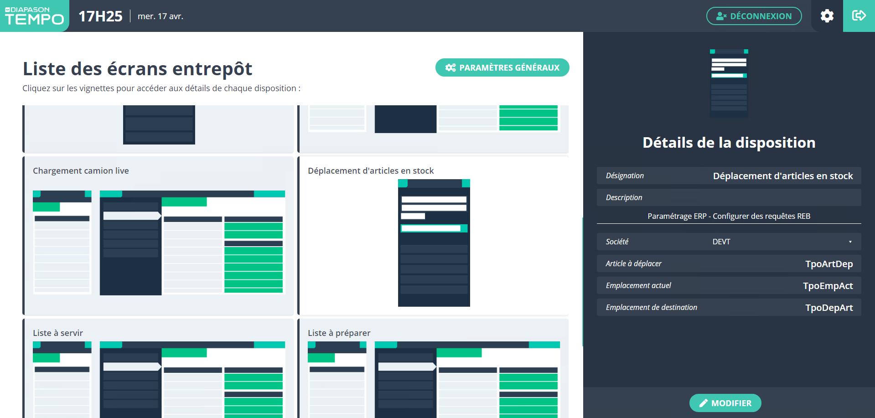This screenshot has height=418, width=875.
Task: Click the Diapason Tempo logo
Action: coord(34,16)
